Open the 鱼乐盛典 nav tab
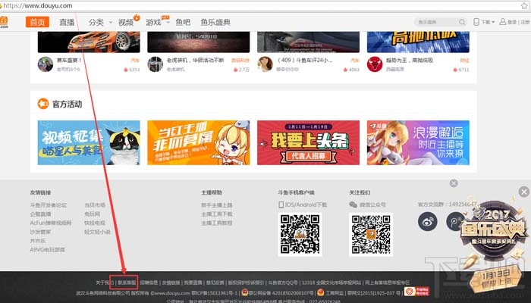Image resolution: width=531 pixels, height=303 pixels. (x=215, y=22)
